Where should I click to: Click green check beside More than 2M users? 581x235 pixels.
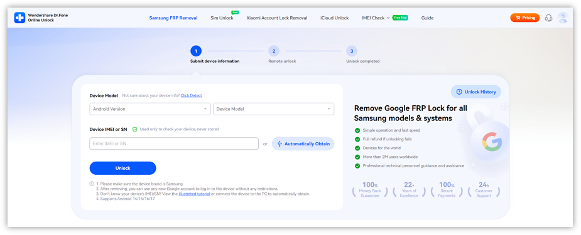357,157
